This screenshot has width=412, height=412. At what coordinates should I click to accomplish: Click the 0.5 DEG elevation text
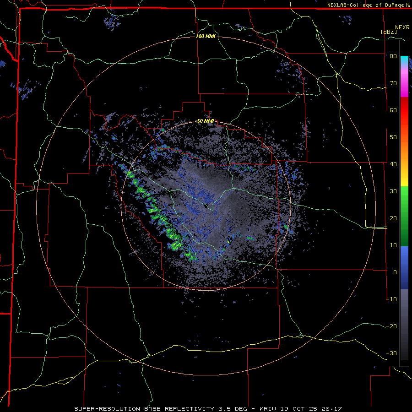click(x=233, y=409)
